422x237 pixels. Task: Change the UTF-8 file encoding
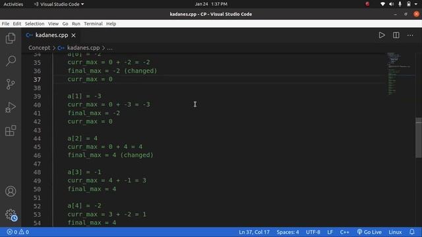[x=313, y=232]
